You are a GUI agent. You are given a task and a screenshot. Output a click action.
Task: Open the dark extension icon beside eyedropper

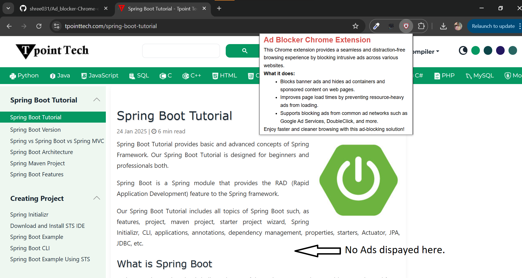pyautogui.click(x=391, y=26)
